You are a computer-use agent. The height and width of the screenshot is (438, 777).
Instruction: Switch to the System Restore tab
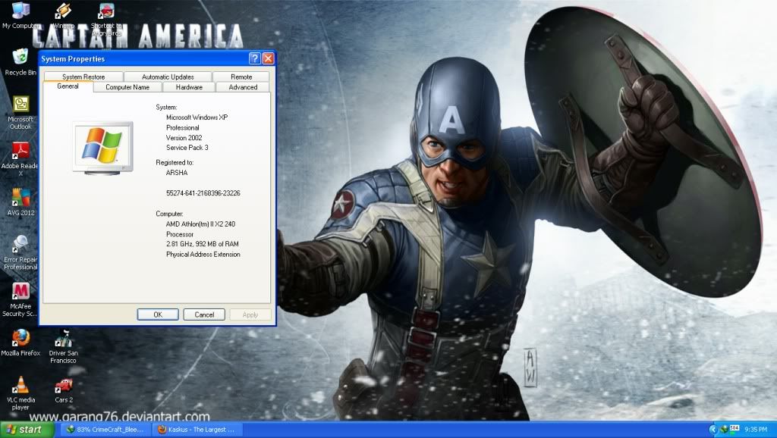click(83, 77)
